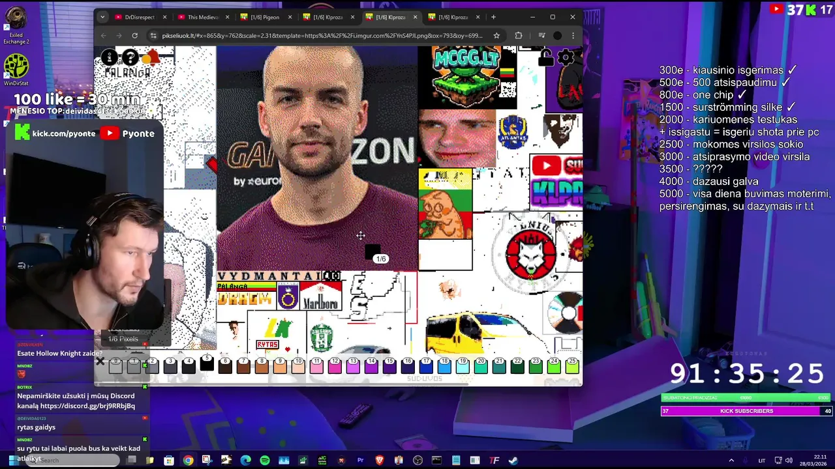Expand the tab search dropdown arrow
This screenshot has height=469, width=835.
(102, 17)
